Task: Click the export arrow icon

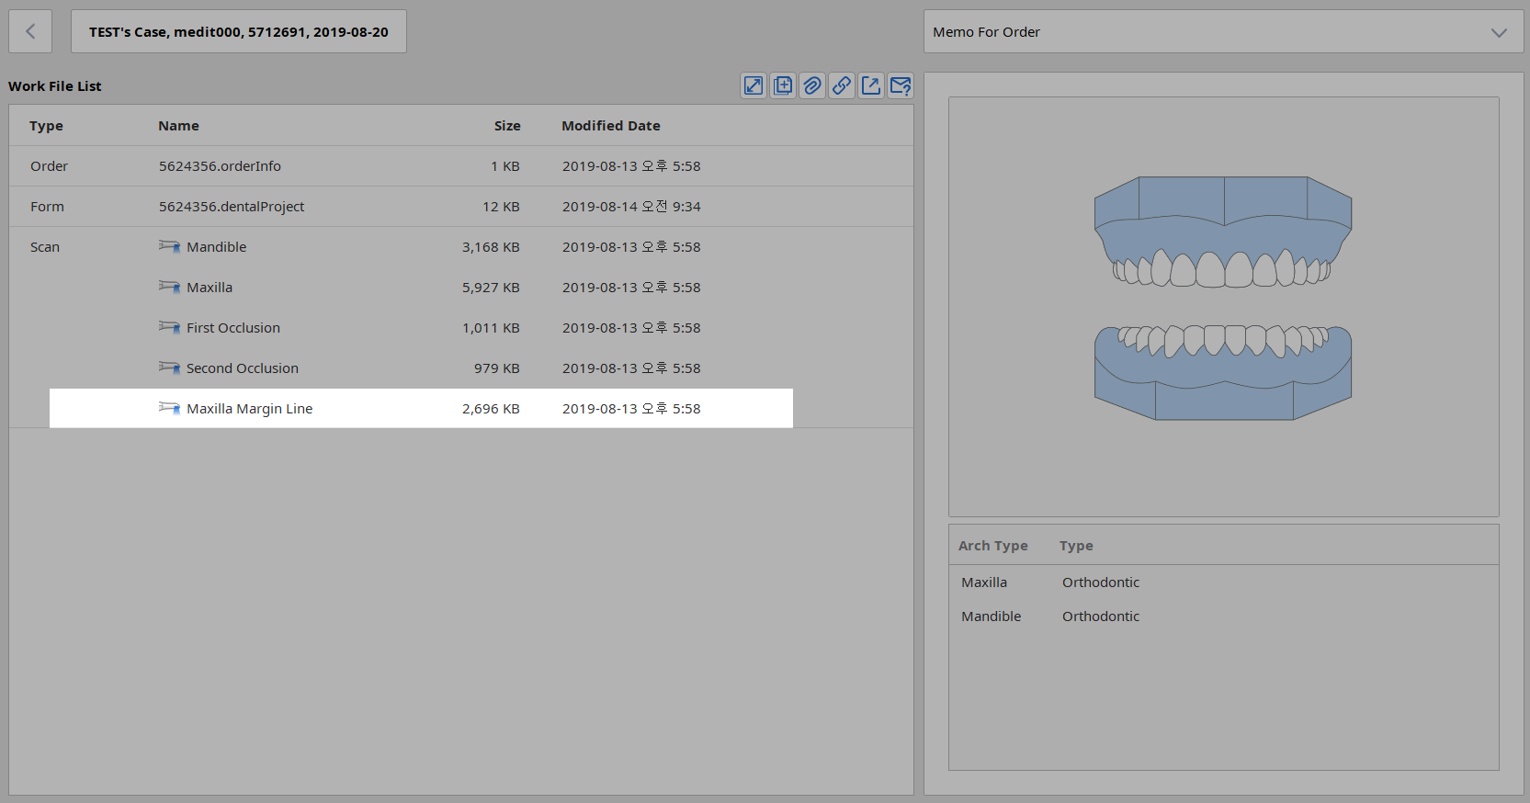Action: click(871, 86)
